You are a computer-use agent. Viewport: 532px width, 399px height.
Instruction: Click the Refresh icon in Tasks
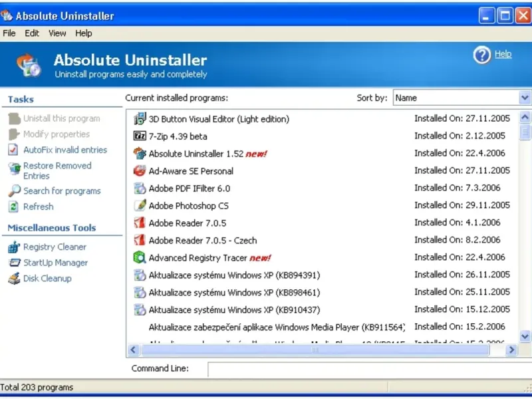pos(13,206)
